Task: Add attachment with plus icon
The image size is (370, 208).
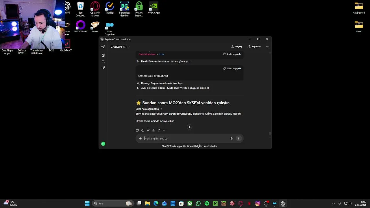Action: click(140, 138)
